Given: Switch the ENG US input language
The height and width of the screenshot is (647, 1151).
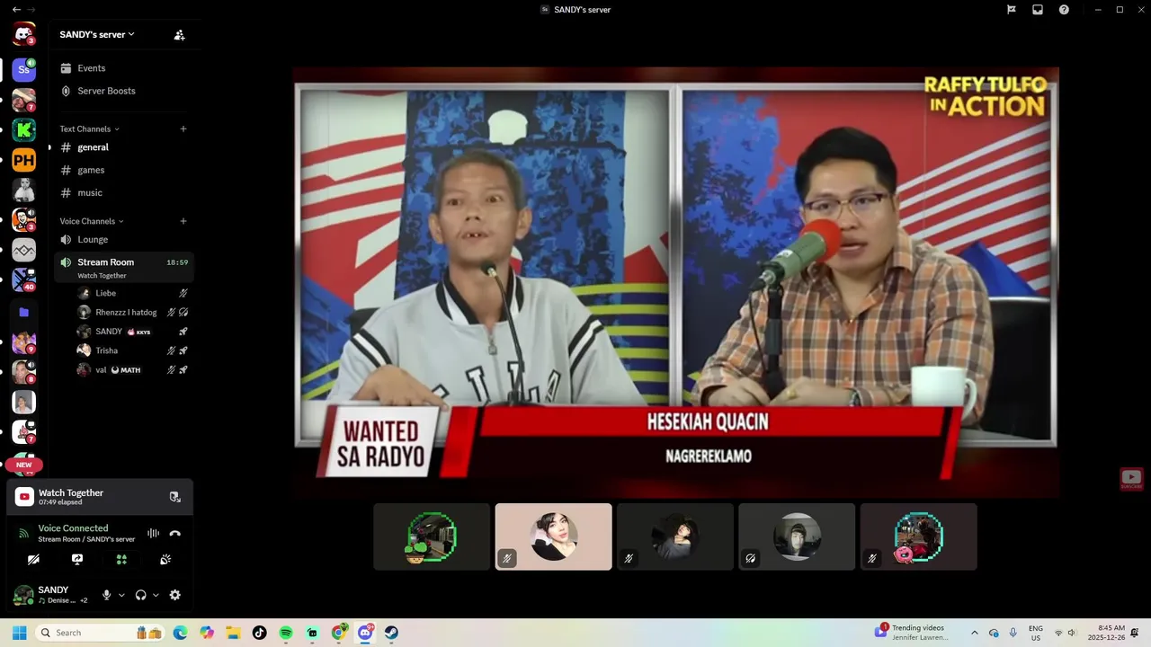Looking at the screenshot, I should [1036, 633].
